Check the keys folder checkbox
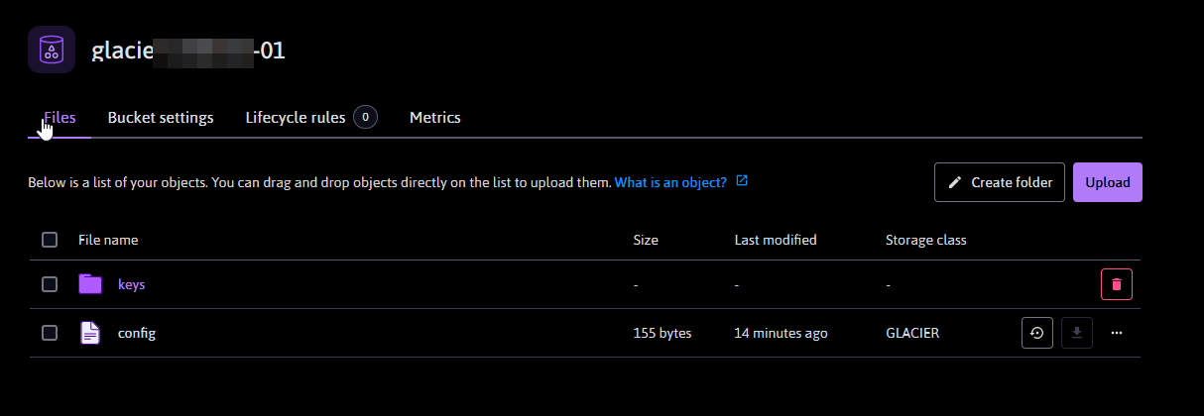 (50, 284)
